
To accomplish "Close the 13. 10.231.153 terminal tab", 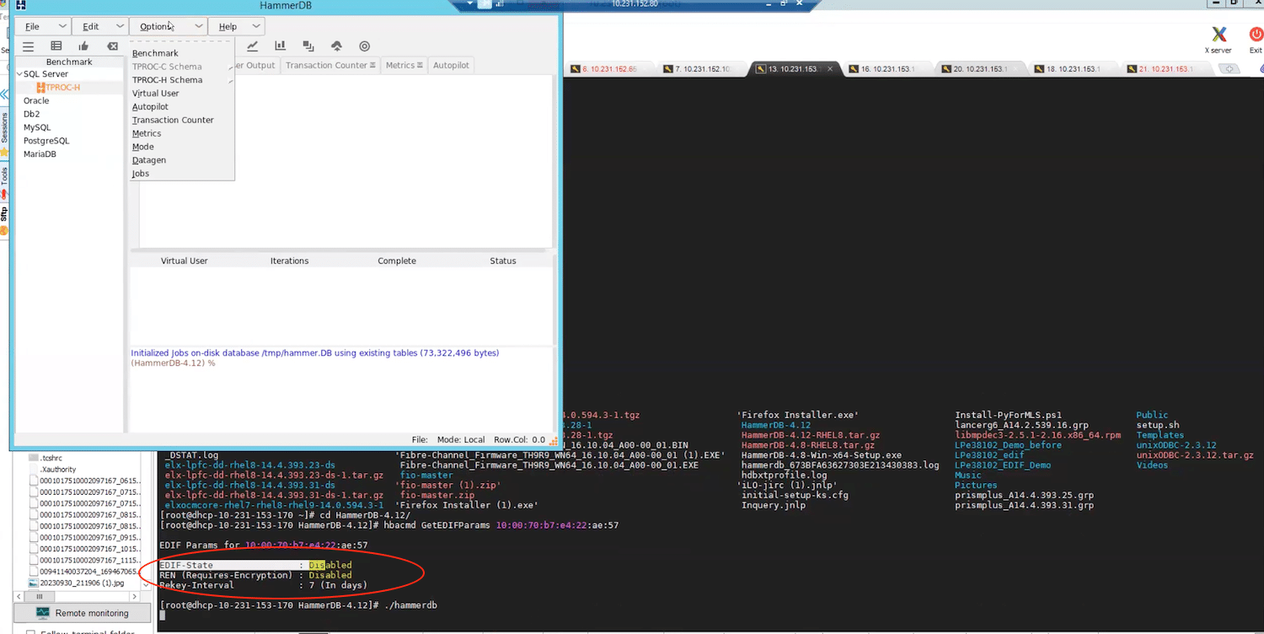I will [830, 69].
